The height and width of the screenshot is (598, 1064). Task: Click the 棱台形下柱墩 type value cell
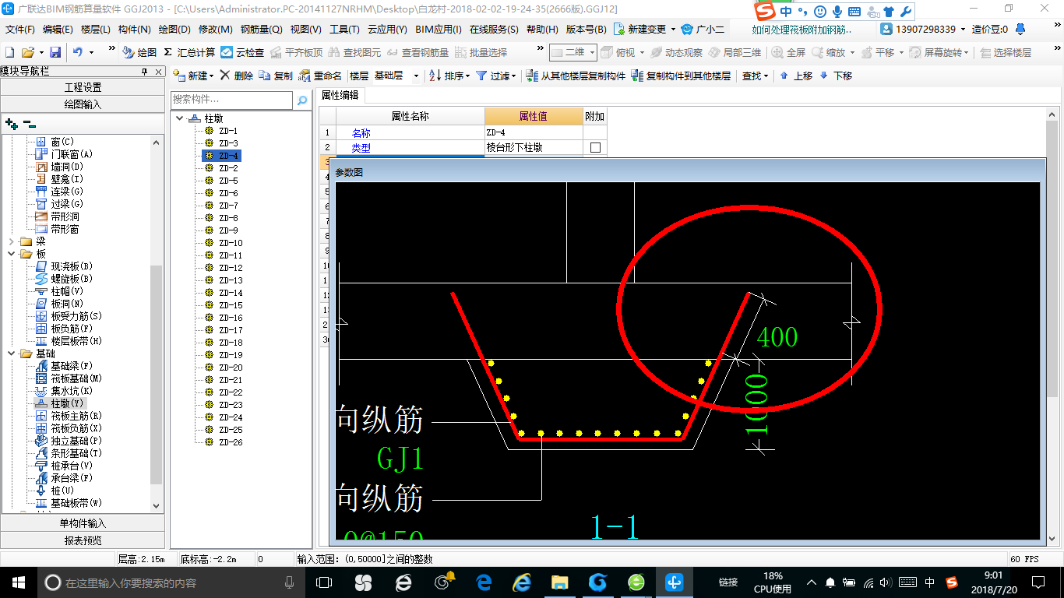point(534,147)
